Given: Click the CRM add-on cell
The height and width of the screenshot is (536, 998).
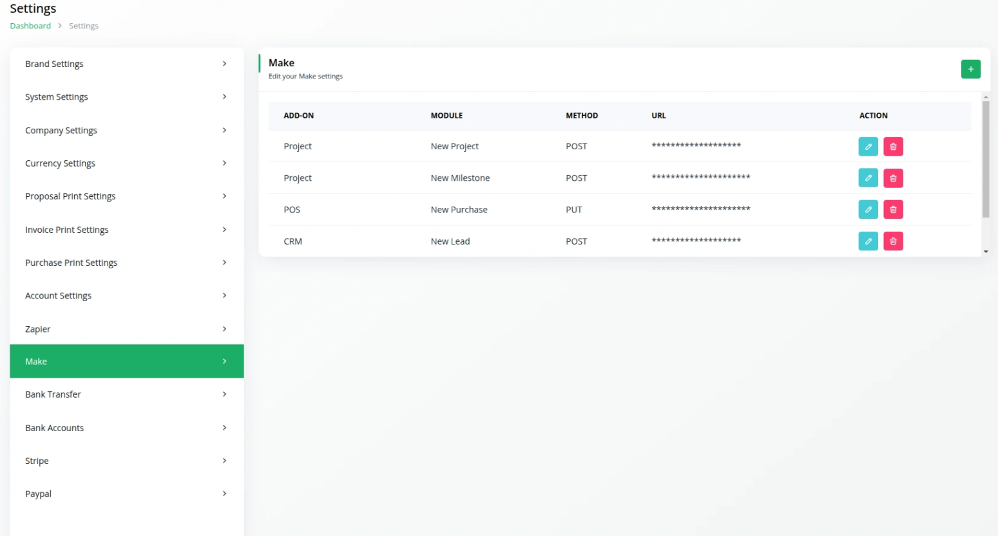Looking at the screenshot, I should click(x=293, y=241).
